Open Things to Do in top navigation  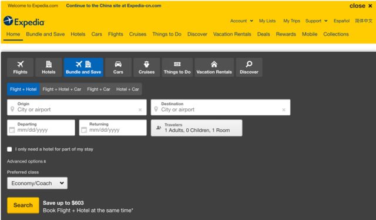pos(167,34)
